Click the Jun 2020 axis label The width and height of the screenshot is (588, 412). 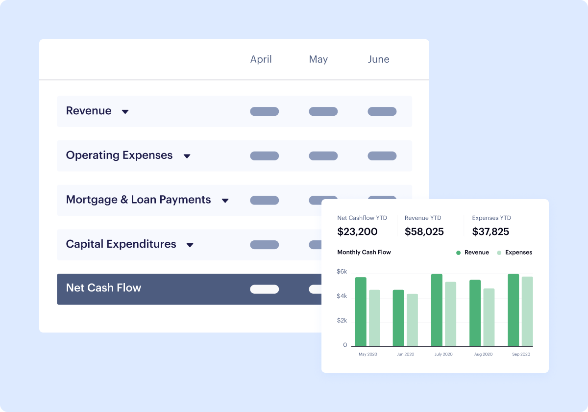406,354
